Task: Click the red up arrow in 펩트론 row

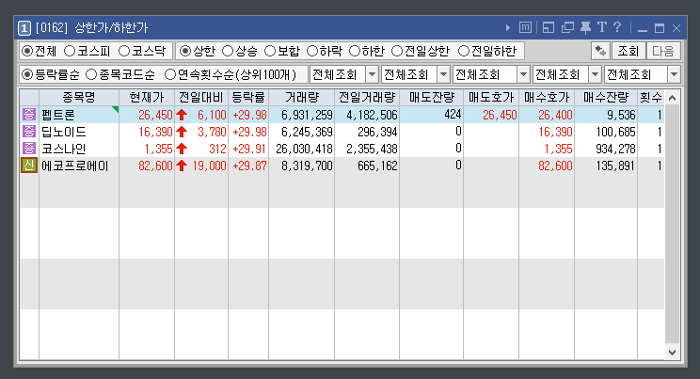Action: (x=182, y=115)
